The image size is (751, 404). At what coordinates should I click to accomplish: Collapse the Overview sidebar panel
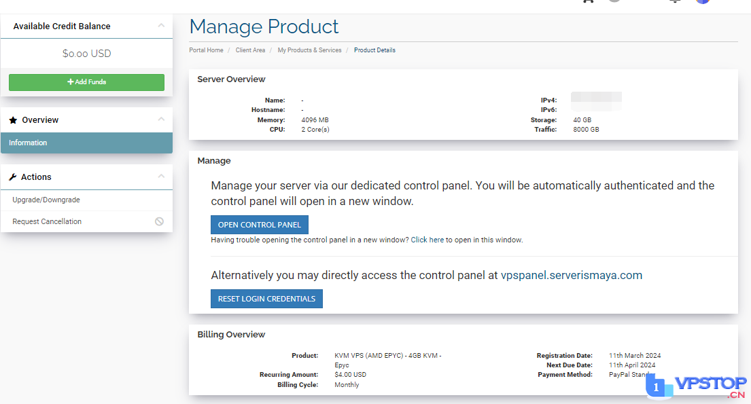pos(161,120)
